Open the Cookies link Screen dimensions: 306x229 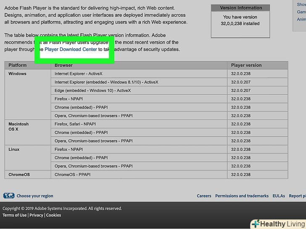coord(53,215)
